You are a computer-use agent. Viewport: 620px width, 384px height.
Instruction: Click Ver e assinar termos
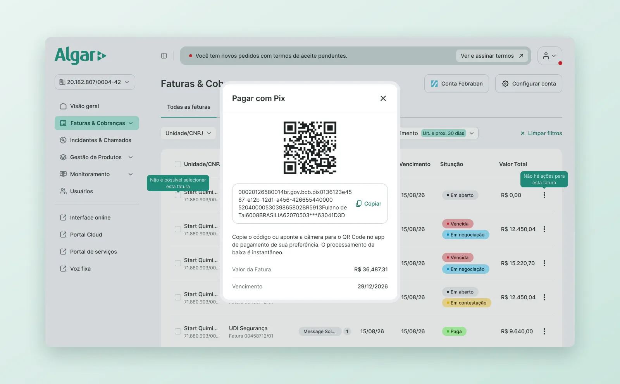492,56
